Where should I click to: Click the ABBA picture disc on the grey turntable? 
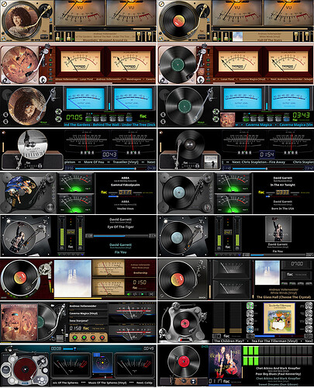click(20, 193)
